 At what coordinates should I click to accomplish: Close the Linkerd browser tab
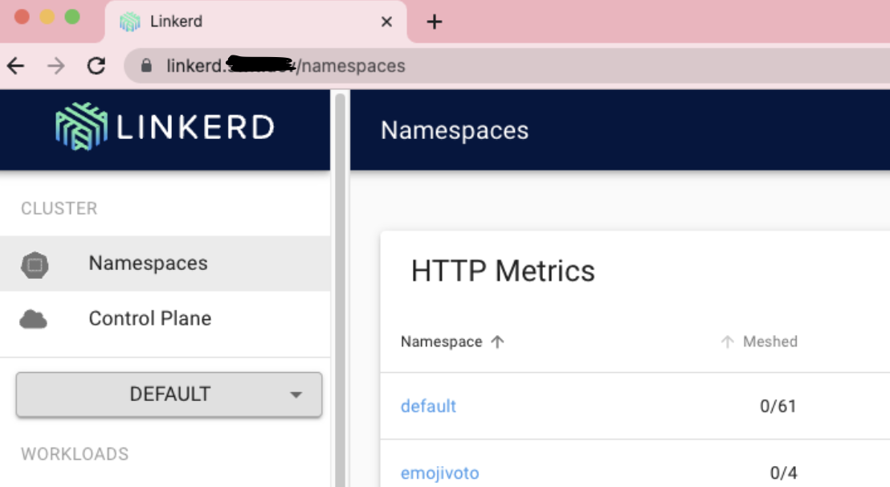(x=386, y=23)
